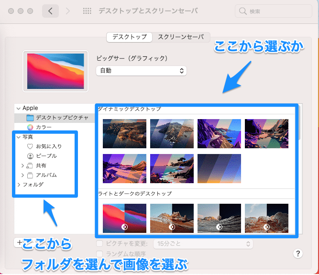The height and width of the screenshot is (275, 319).
Task: Open the 15分ごと interval dropdown
Action: pos(203,244)
